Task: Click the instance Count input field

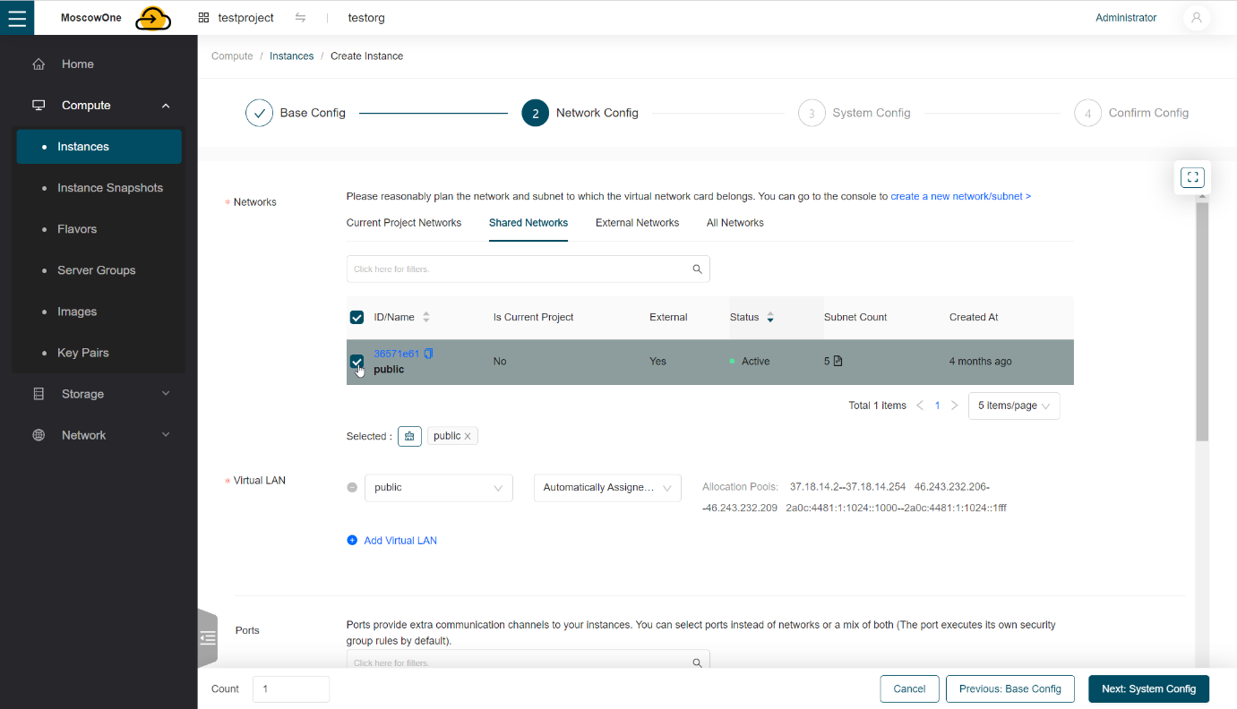Action: coord(290,688)
